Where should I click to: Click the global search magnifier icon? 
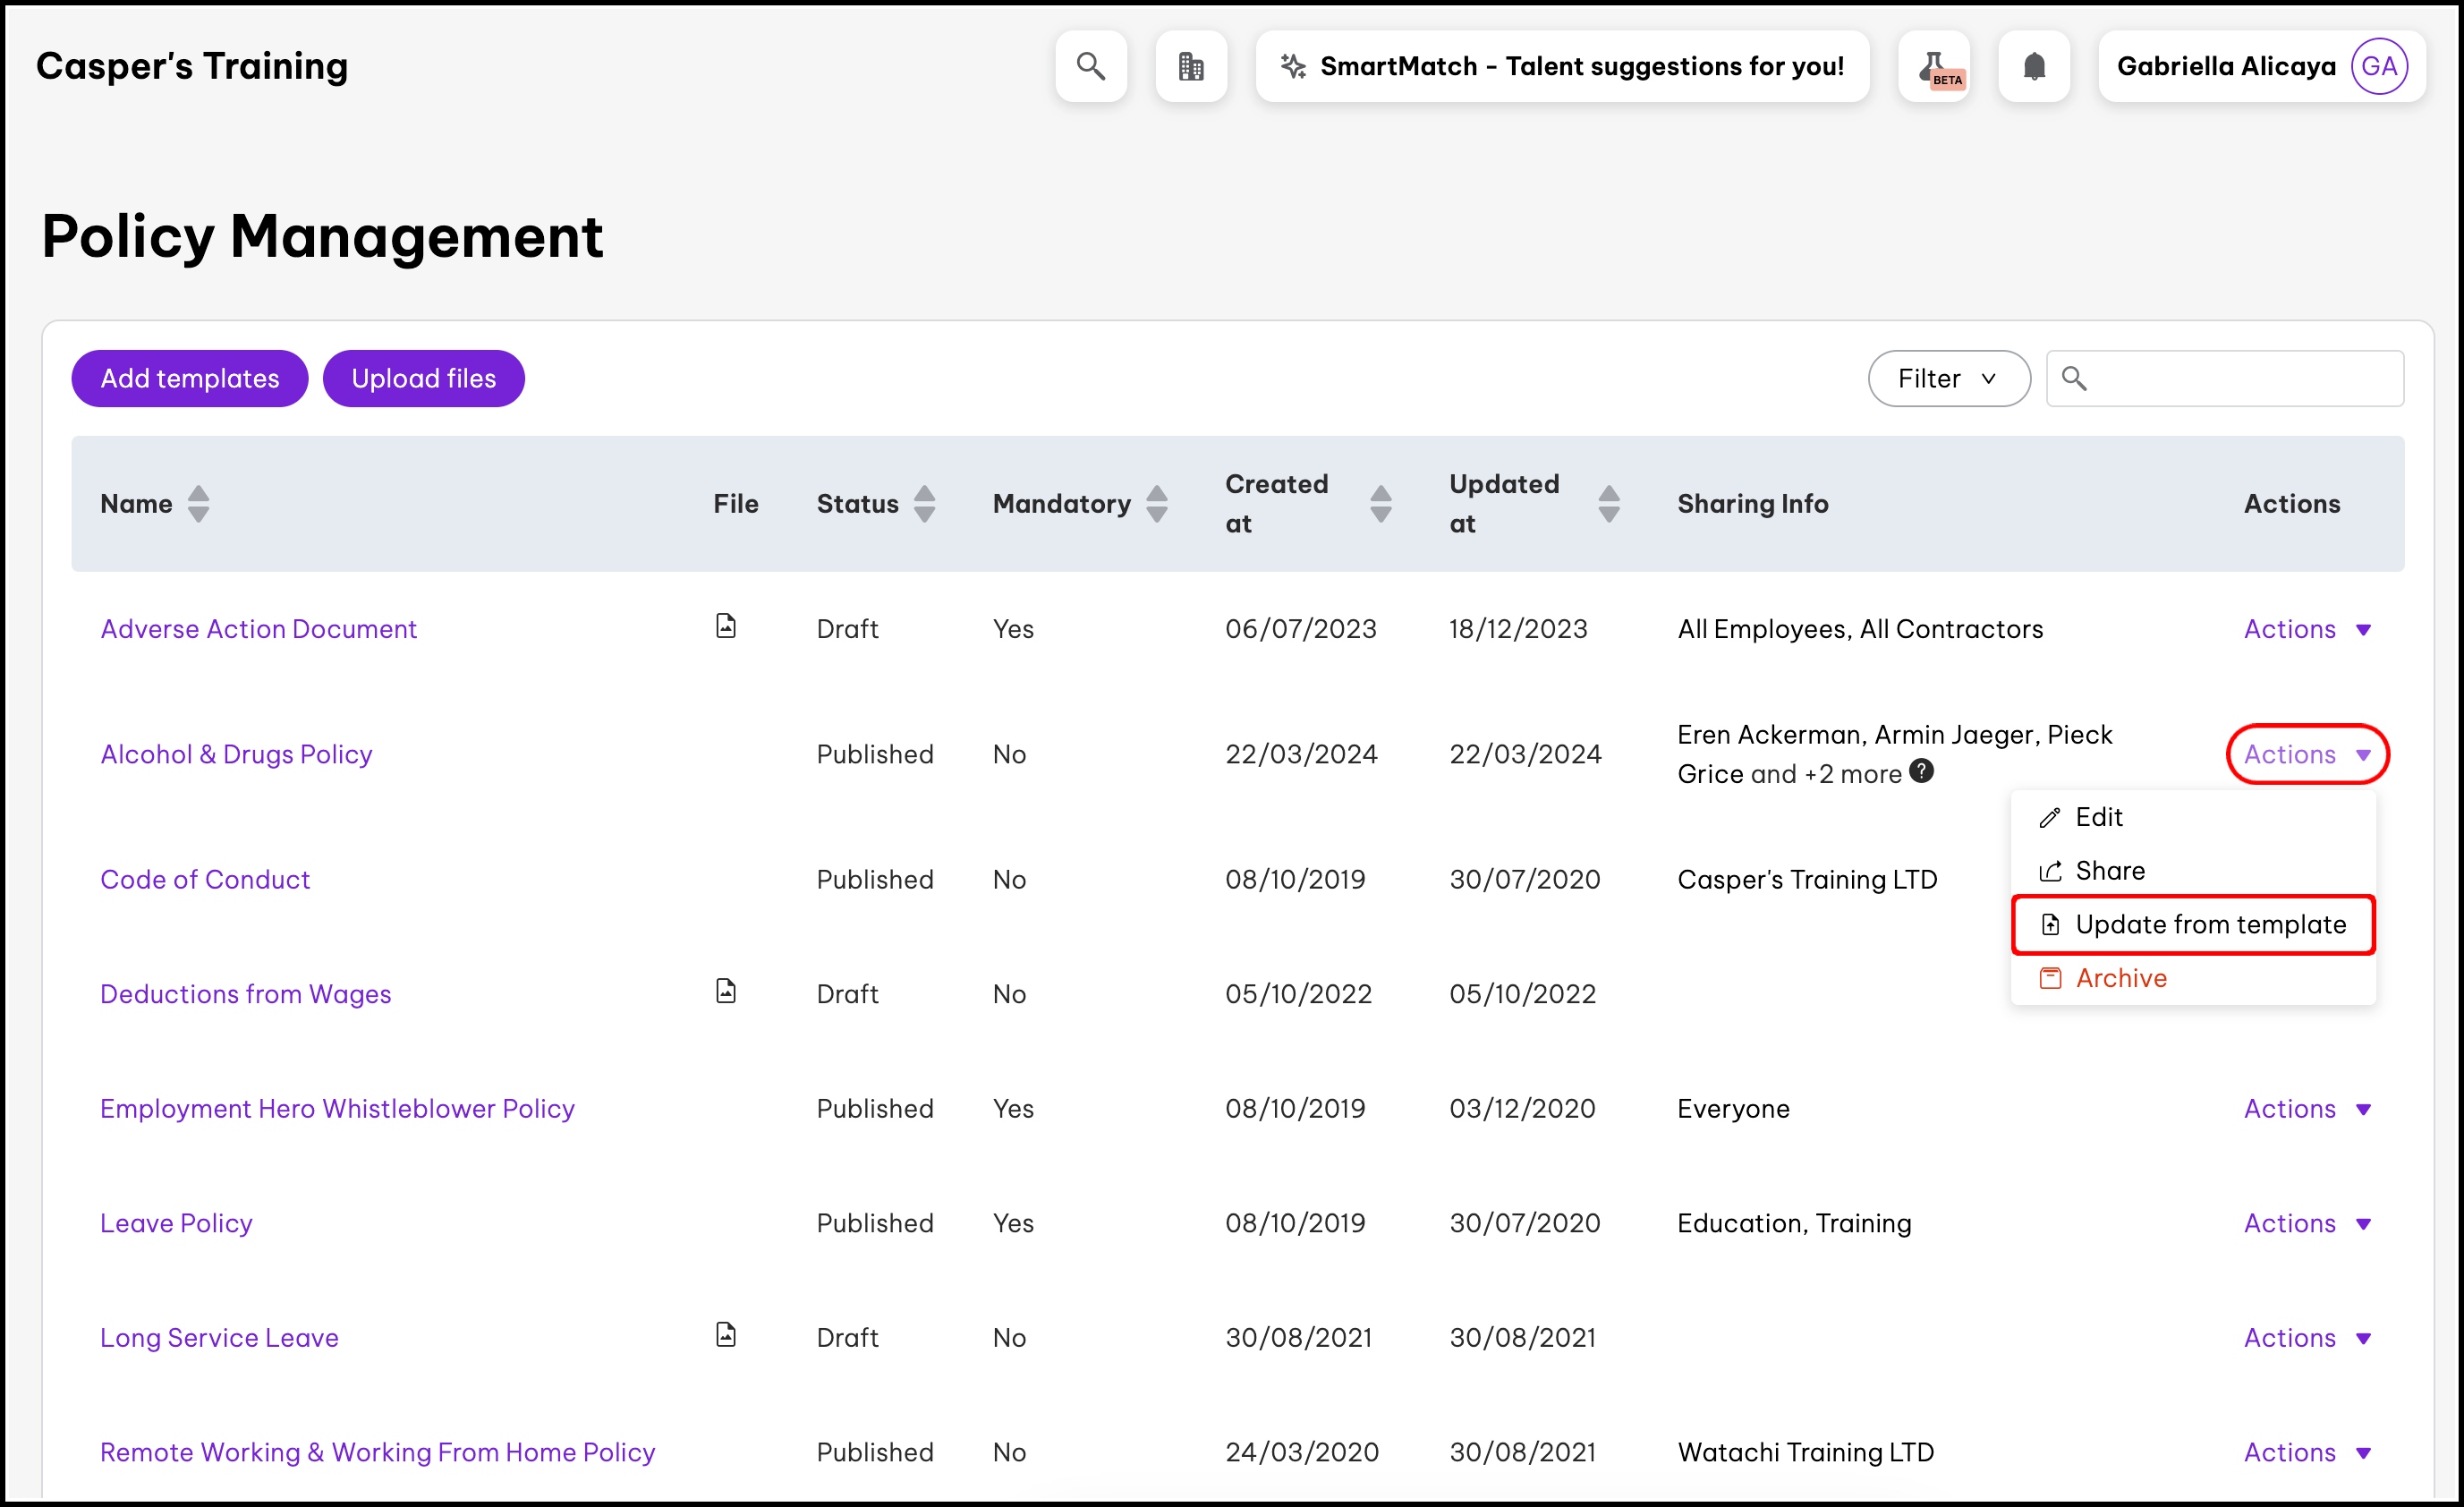(1090, 66)
